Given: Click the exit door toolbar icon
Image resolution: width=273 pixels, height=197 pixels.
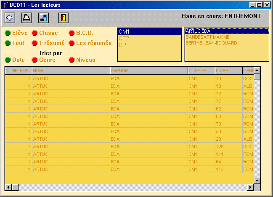Looking at the screenshot, I should pos(64,18).
